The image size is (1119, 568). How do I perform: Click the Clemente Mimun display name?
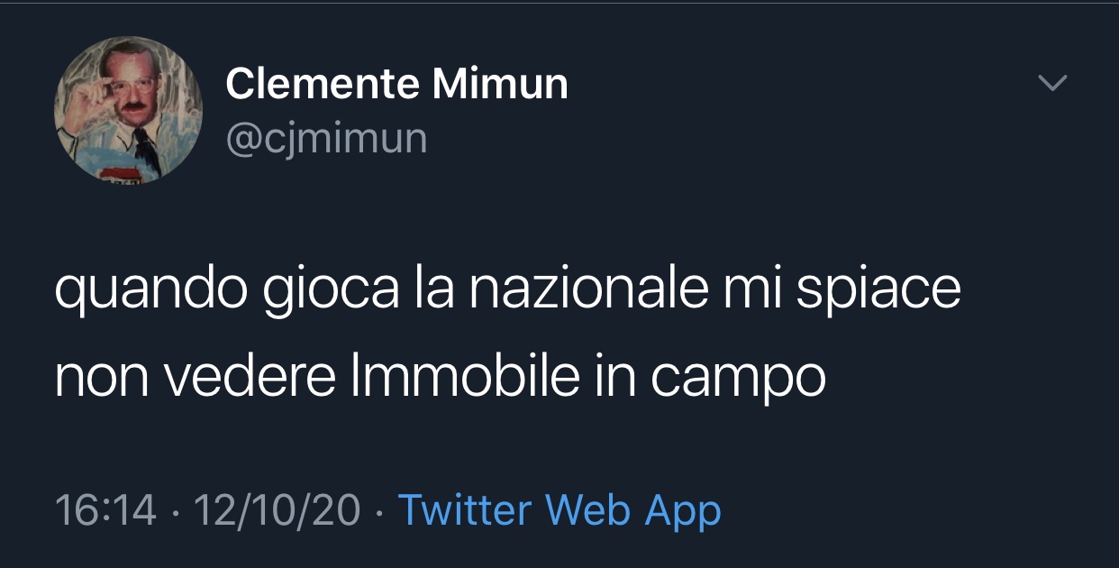coord(396,85)
